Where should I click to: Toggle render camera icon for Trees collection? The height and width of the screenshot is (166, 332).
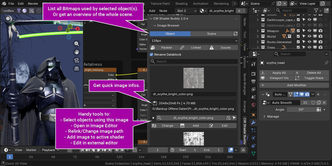[x=320, y=48]
